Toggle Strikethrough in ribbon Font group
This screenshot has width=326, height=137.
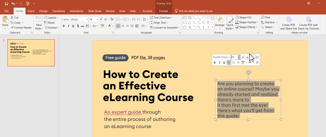[82, 26]
